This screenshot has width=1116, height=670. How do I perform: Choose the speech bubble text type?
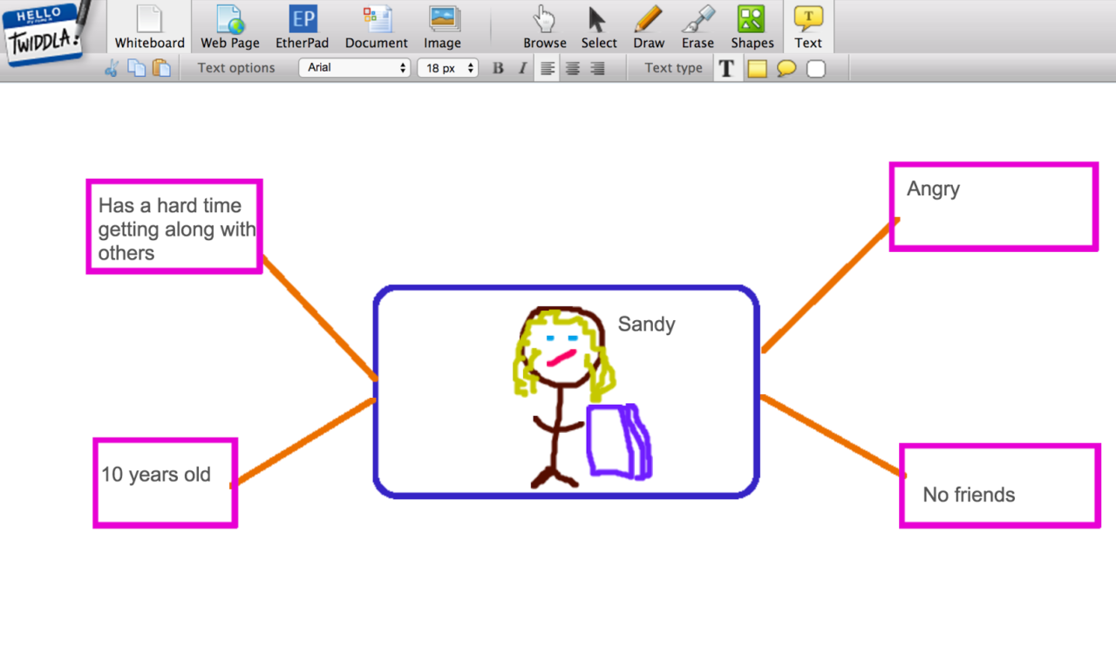click(786, 68)
